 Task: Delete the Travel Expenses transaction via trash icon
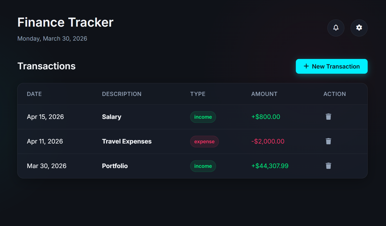pos(328,141)
